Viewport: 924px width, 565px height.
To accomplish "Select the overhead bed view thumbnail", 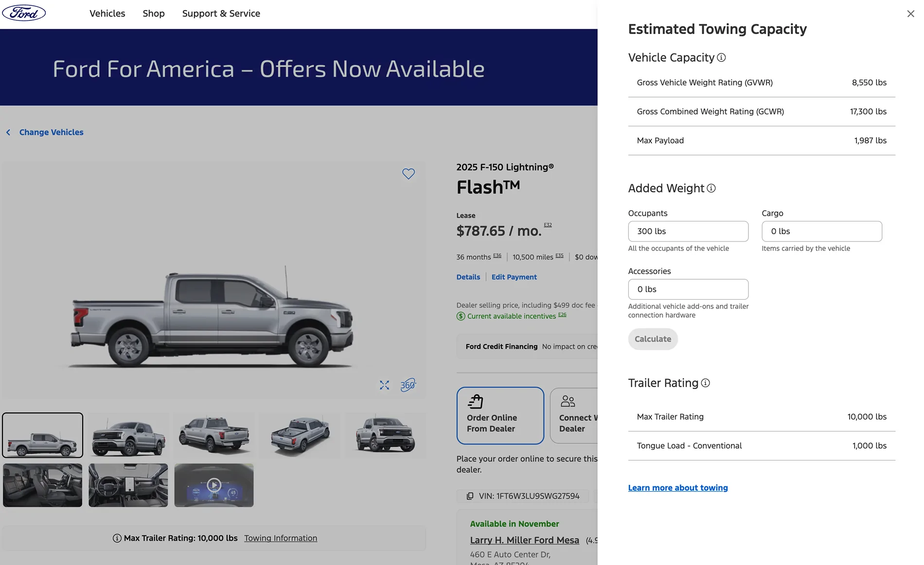I will [300, 435].
